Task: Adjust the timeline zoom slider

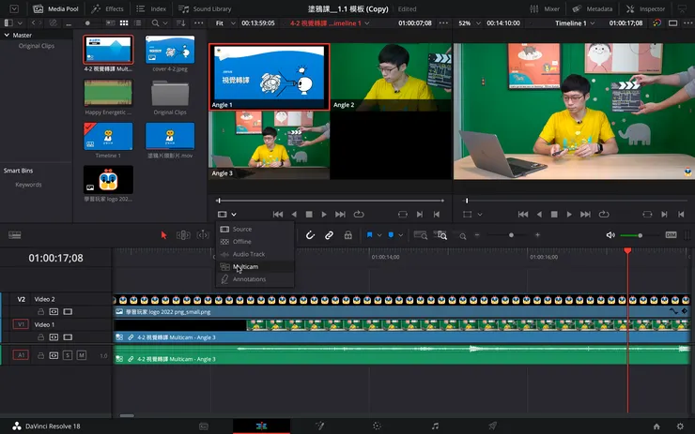Action: point(512,235)
